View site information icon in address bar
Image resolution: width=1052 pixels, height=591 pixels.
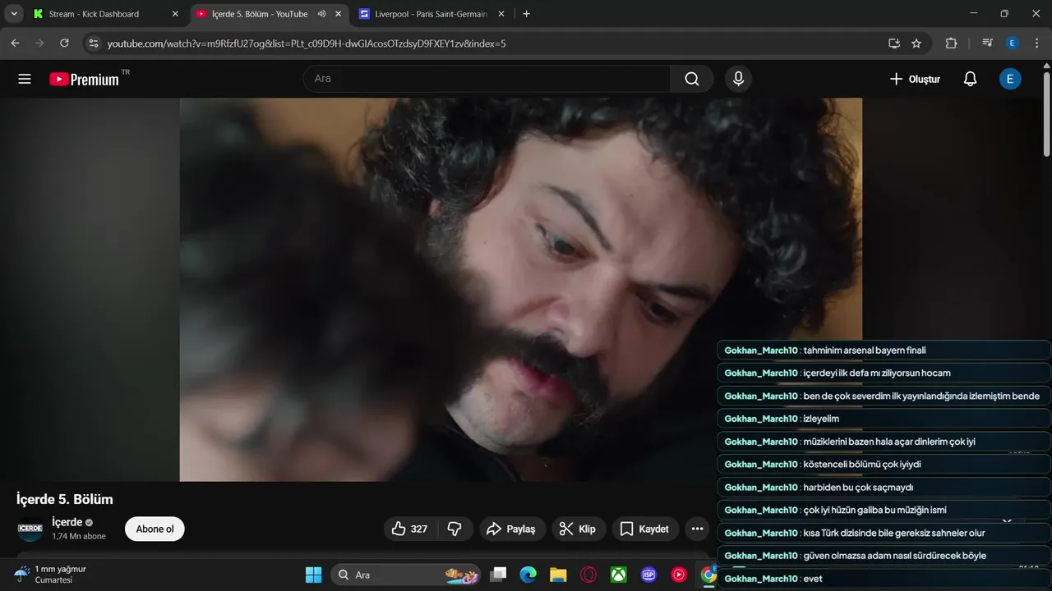(93, 44)
